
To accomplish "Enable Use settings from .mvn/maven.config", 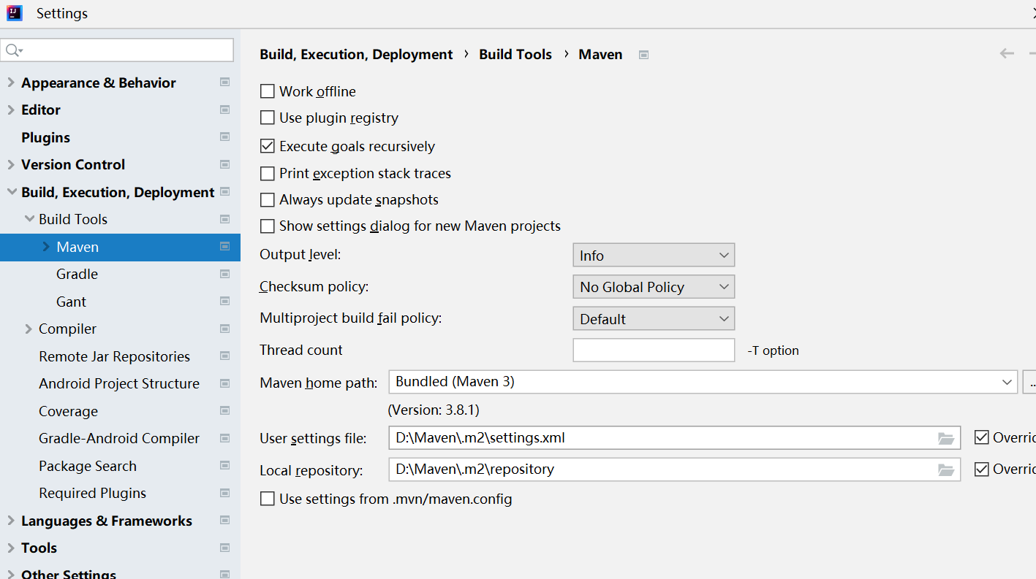I will [x=268, y=499].
